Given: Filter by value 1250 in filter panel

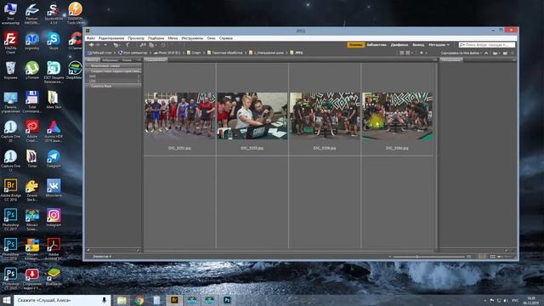Looking at the screenshot, I should (114, 81).
